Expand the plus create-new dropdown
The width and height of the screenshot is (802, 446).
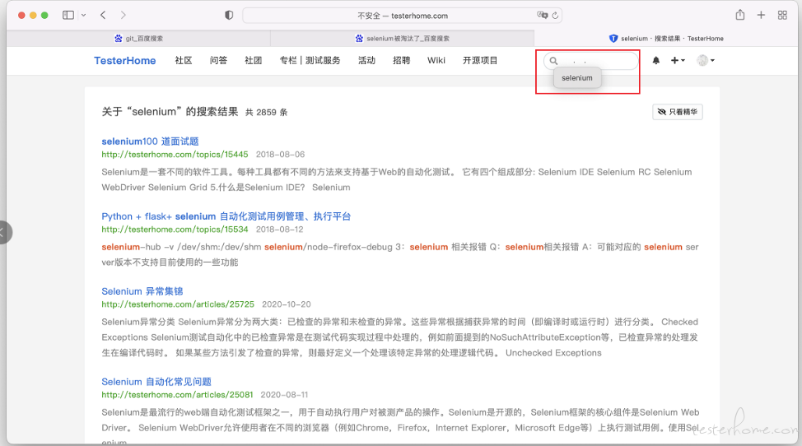678,60
